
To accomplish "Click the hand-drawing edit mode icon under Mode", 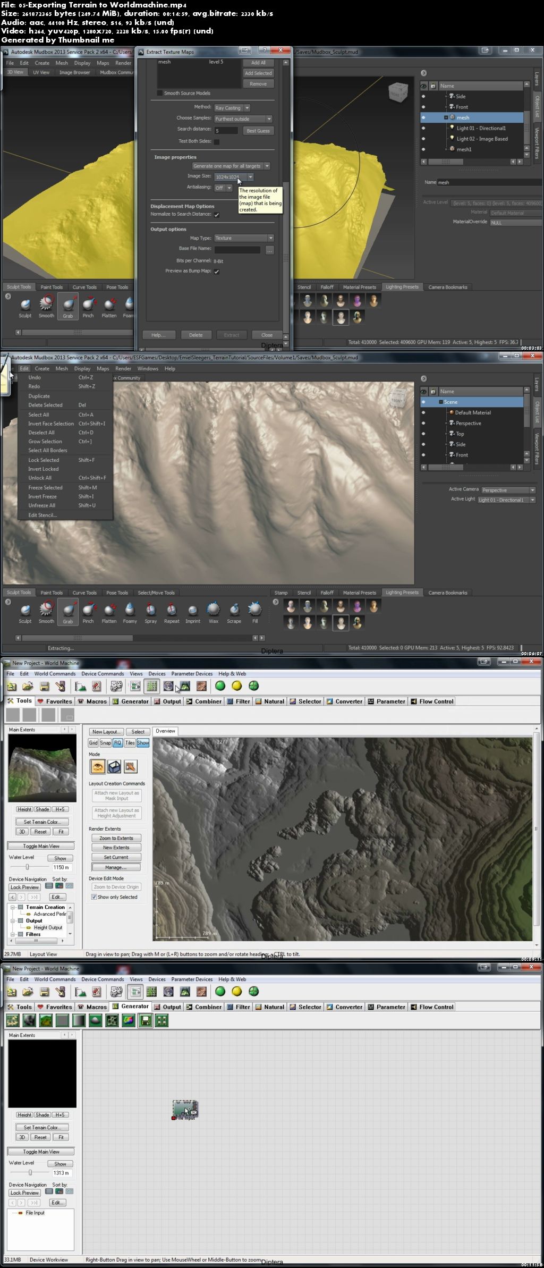I will click(130, 766).
